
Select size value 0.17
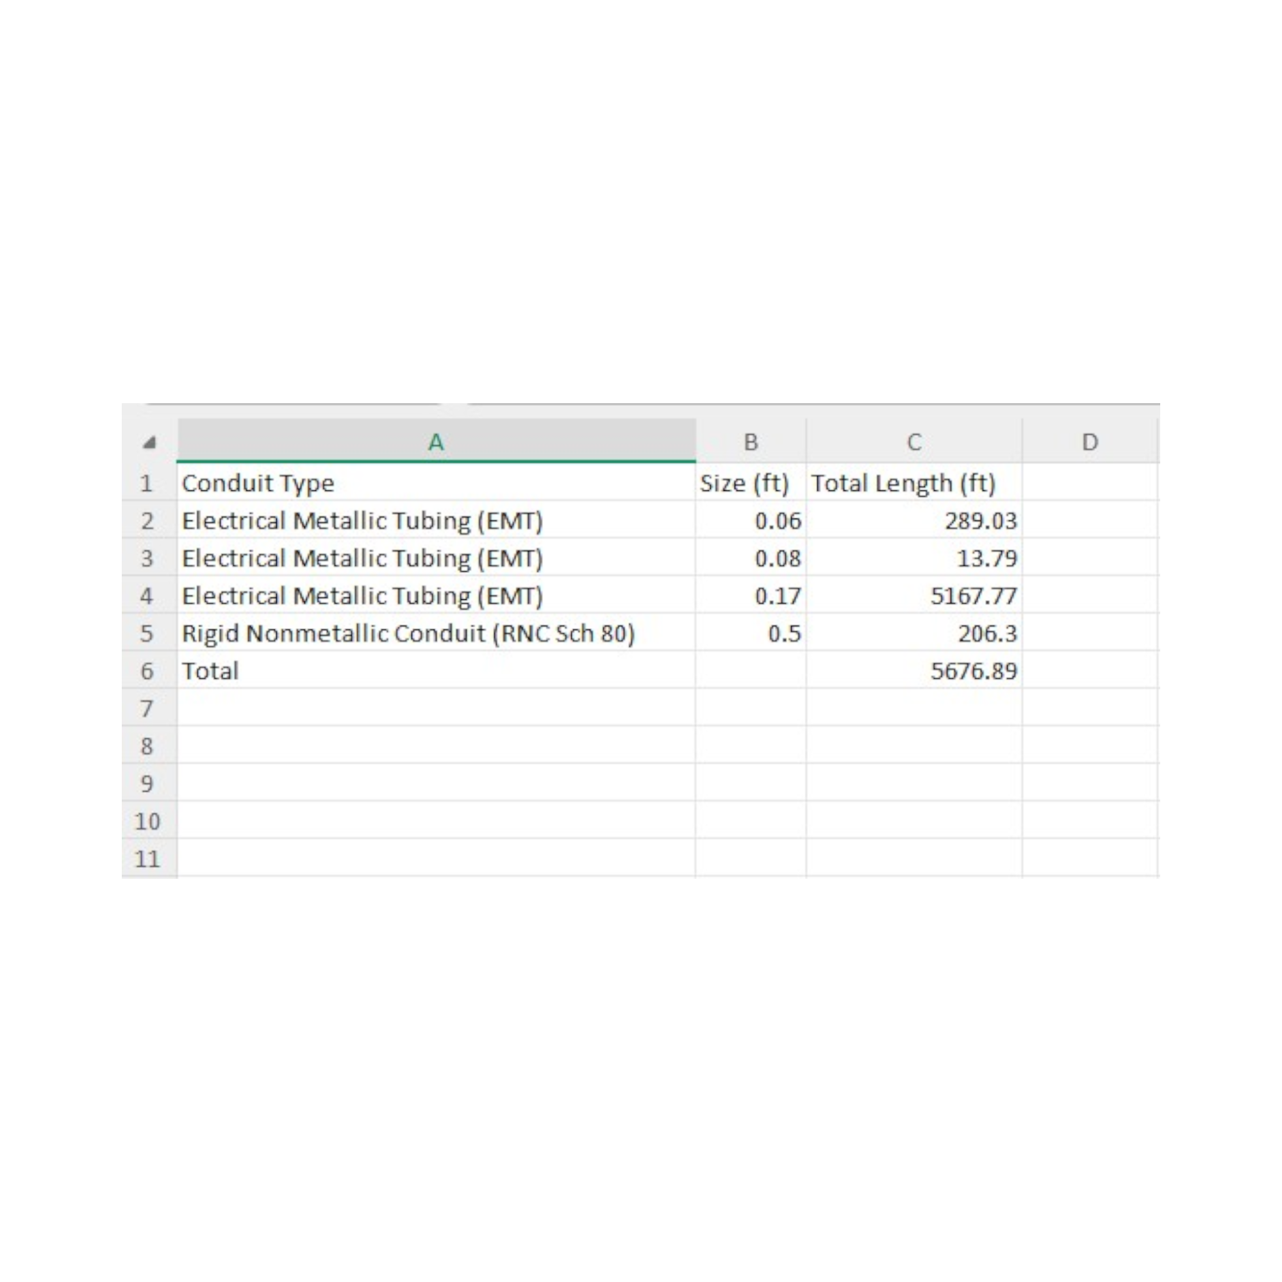click(x=751, y=595)
